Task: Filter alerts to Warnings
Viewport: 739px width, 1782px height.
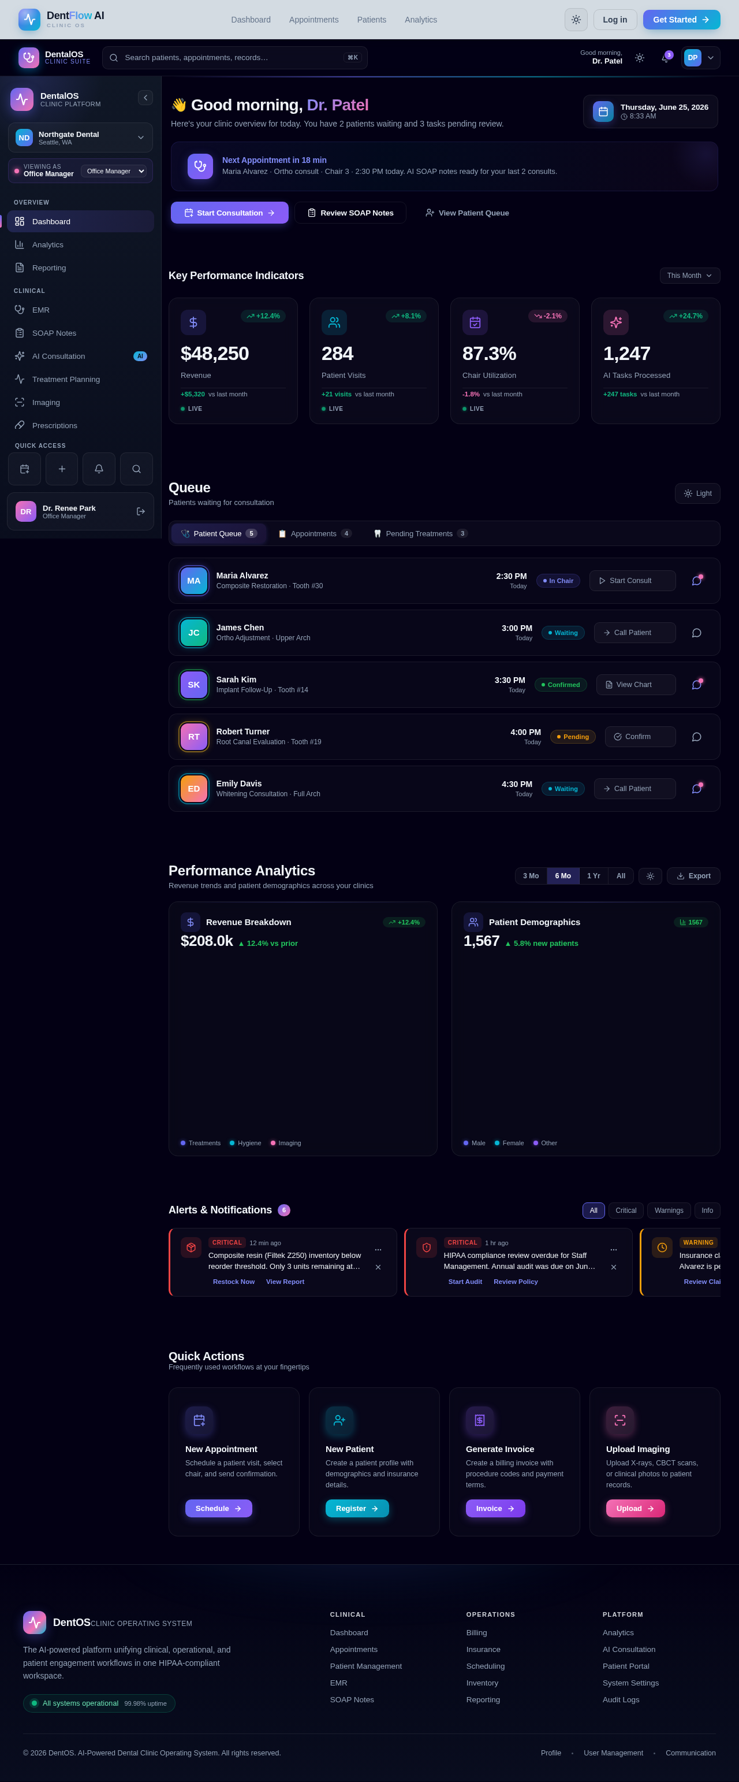Action: pos(669,1211)
